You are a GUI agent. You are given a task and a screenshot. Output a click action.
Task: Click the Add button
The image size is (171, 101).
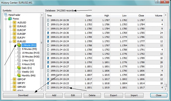pyautogui.click(x=54, y=95)
